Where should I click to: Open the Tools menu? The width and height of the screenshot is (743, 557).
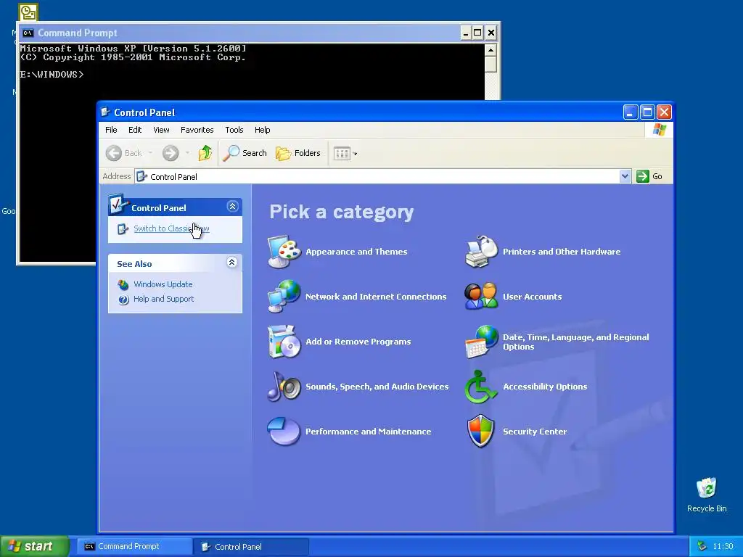(234, 130)
